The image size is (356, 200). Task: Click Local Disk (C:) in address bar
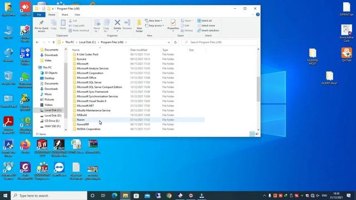(x=87, y=42)
